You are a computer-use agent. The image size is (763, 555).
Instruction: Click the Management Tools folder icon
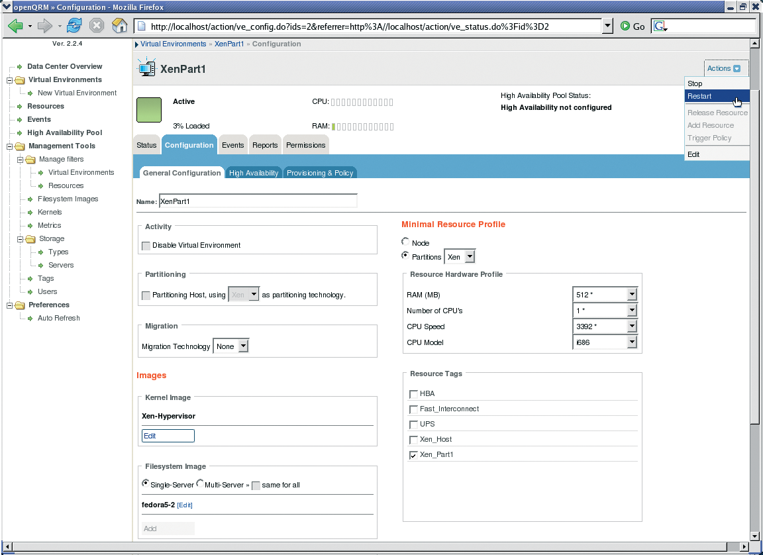click(x=20, y=146)
